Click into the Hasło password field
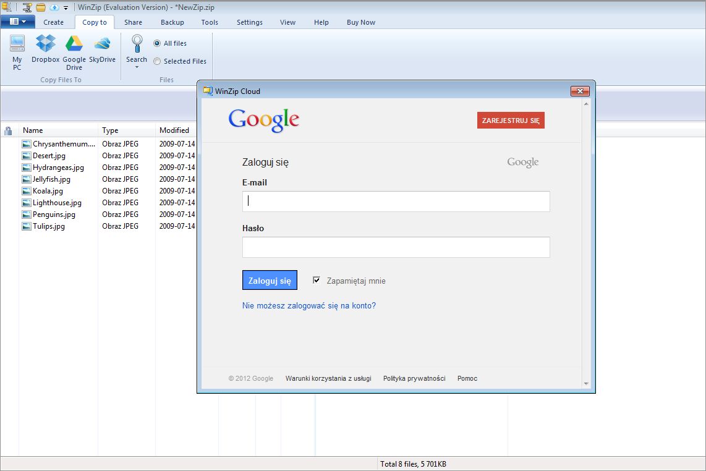The width and height of the screenshot is (706, 471). [396, 247]
